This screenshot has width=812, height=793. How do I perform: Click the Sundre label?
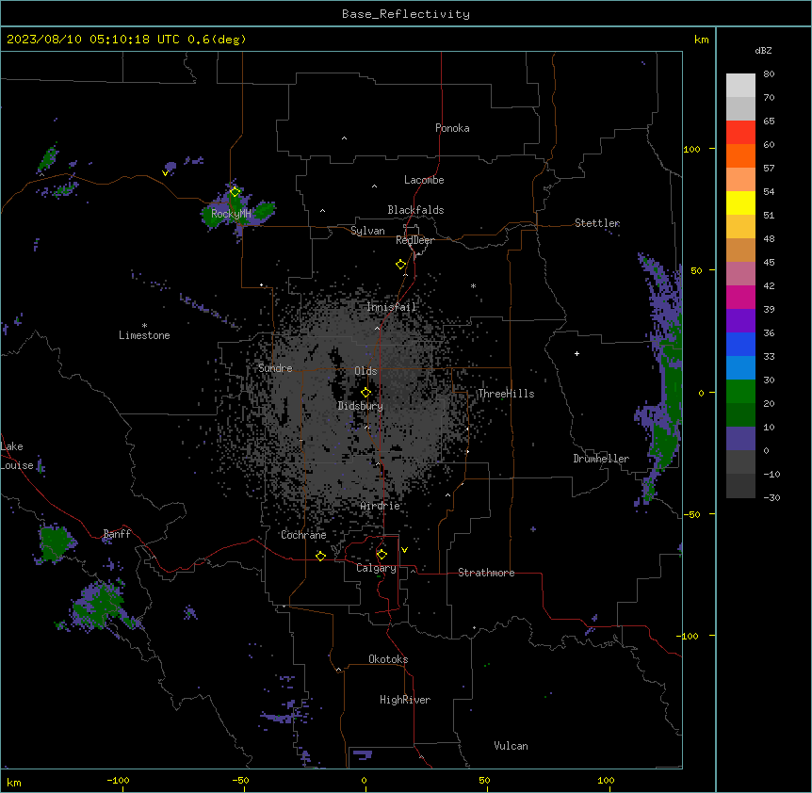point(275,368)
